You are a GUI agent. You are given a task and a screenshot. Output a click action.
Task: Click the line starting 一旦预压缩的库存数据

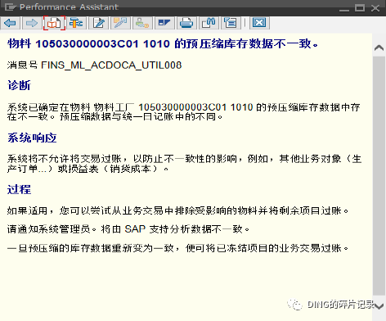(x=177, y=248)
